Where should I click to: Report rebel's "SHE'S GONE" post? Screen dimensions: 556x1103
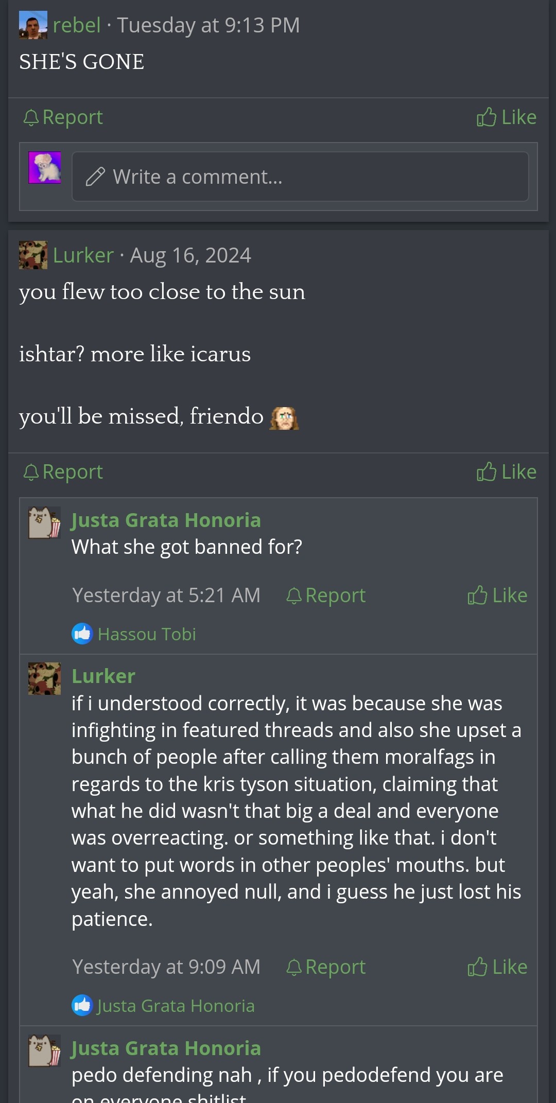coord(63,117)
